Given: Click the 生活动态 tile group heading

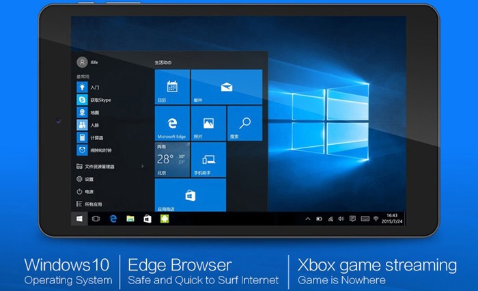Looking at the screenshot, I should point(163,63).
